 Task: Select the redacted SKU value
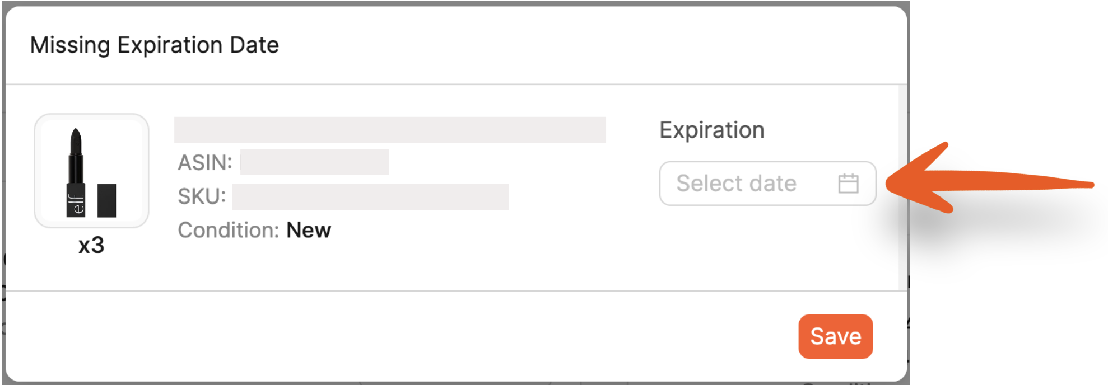[x=370, y=197]
